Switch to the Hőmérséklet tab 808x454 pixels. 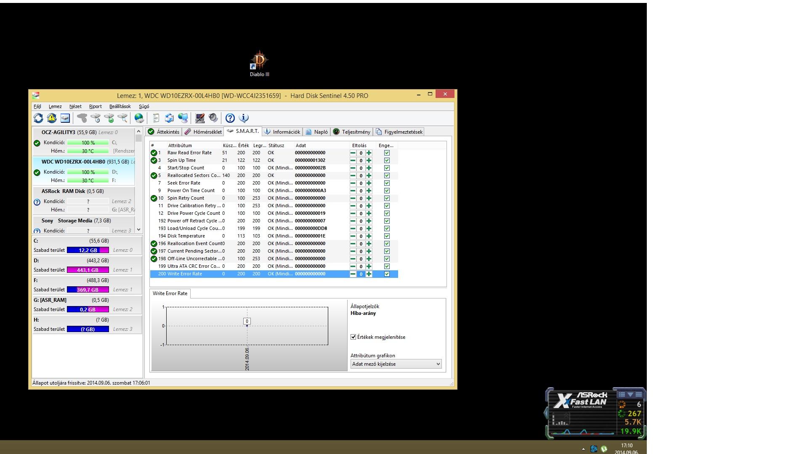tap(203, 132)
